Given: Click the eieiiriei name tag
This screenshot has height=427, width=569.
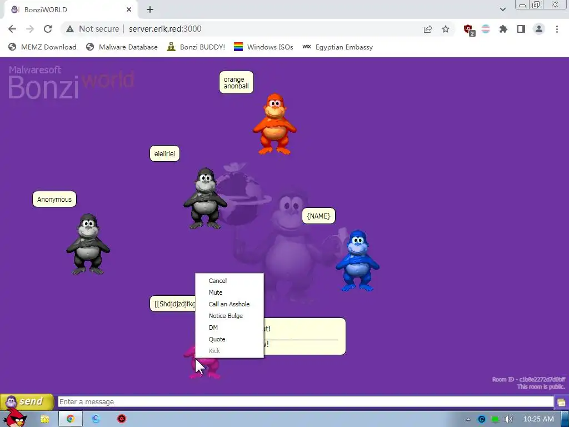Looking at the screenshot, I should (164, 153).
